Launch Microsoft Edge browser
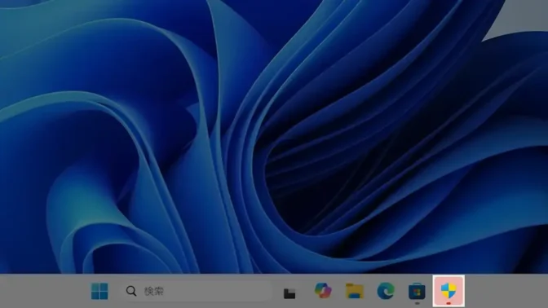 click(x=386, y=291)
